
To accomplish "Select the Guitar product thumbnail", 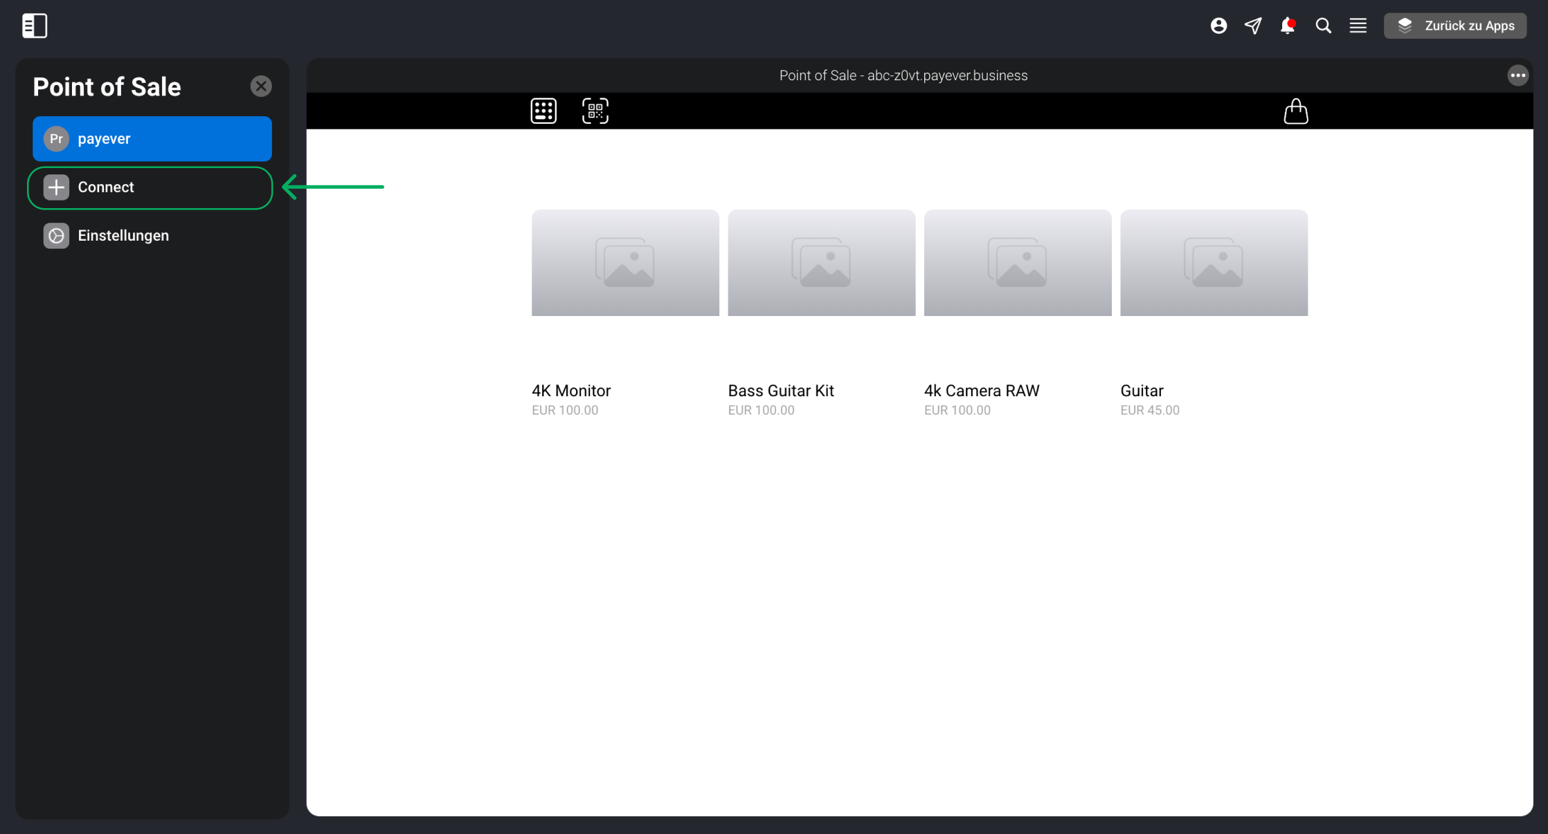I will [1214, 263].
